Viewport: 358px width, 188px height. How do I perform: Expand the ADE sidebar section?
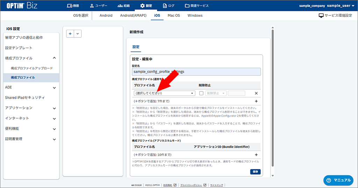pyautogui.click(x=54, y=88)
